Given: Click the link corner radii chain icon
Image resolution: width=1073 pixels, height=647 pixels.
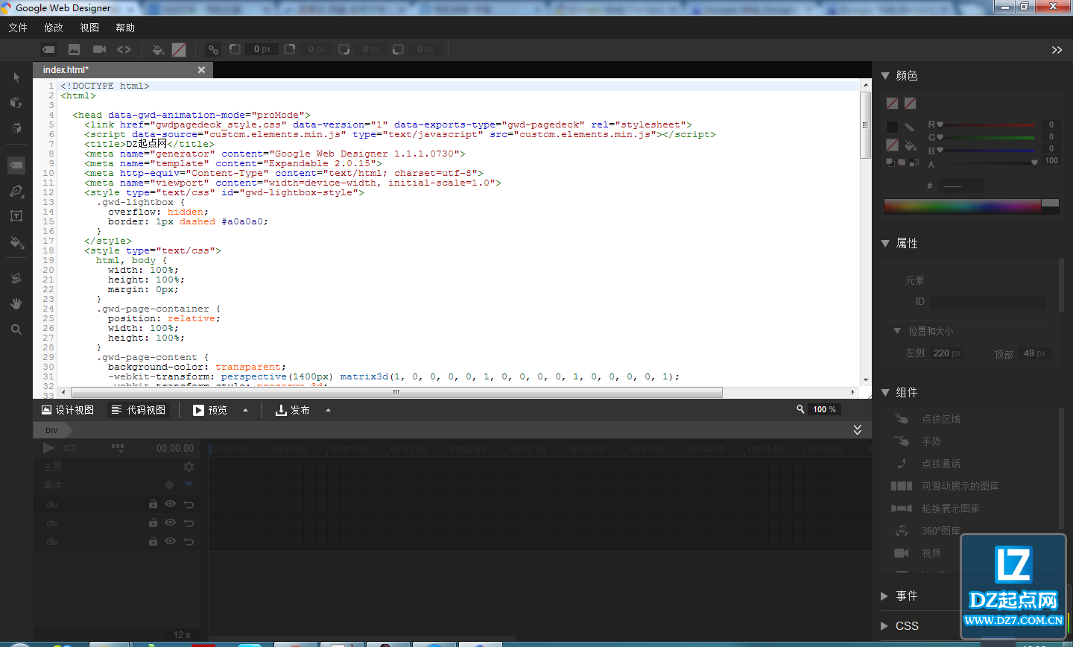Looking at the screenshot, I should [x=213, y=49].
